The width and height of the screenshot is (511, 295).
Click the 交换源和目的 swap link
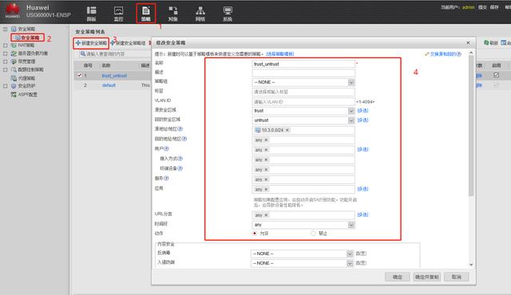[x=443, y=54]
